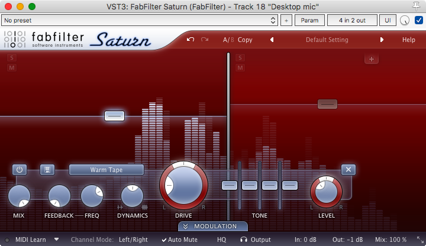Click the Copy button
426x246 pixels.
point(245,40)
